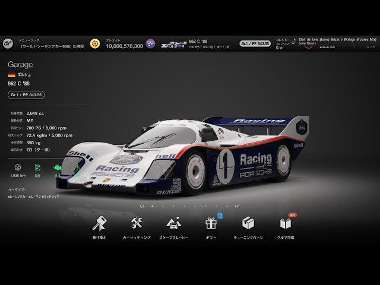
Task: Click the MR drivetrain value
Action: coord(30,121)
